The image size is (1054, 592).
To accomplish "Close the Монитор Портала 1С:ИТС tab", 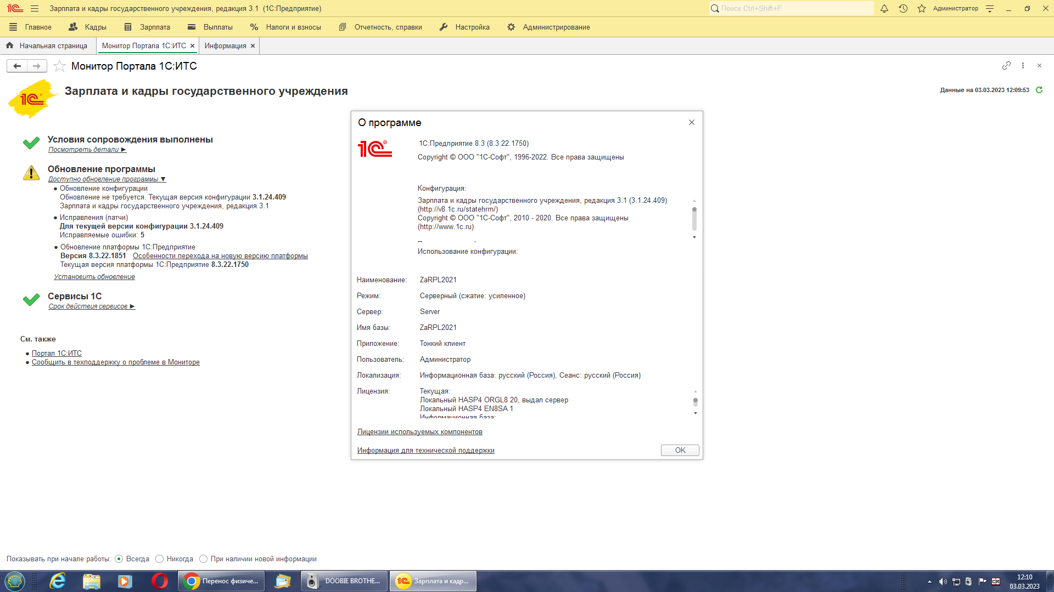I will click(x=192, y=46).
